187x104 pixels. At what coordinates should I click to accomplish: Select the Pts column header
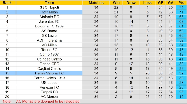(x=181, y=3)
